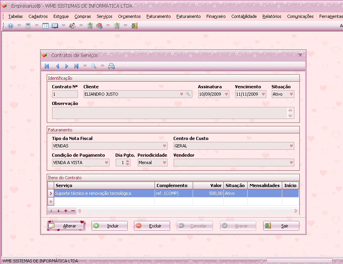
Task: Click the colored cubes toolbar icon
Action: (x=99, y=26)
